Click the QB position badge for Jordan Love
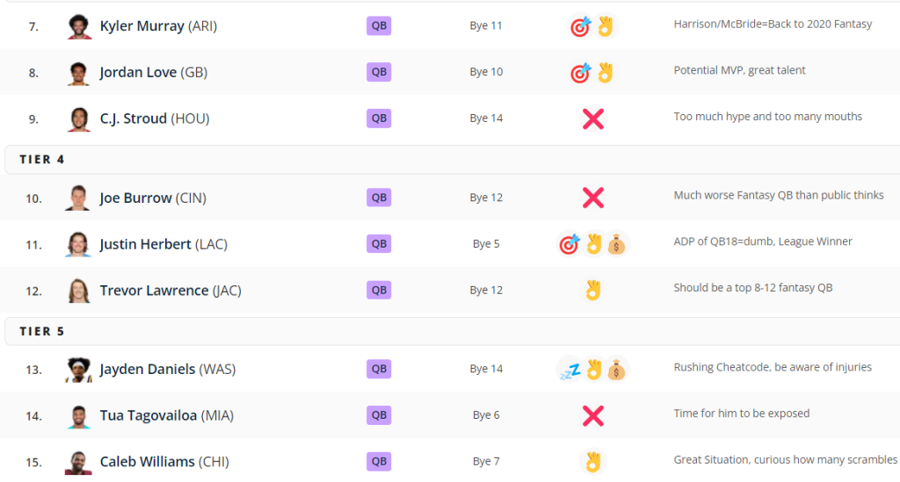This screenshot has width=900, height=482. (x=379, y=72)
